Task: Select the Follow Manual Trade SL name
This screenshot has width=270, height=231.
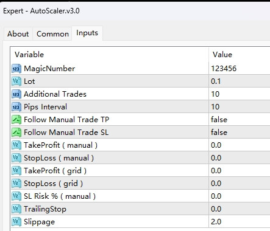Action: [x=66, y=133]
